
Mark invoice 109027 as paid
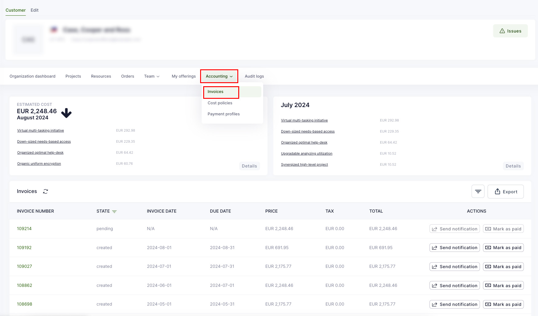pyautogui.click(x=503, y=267)
